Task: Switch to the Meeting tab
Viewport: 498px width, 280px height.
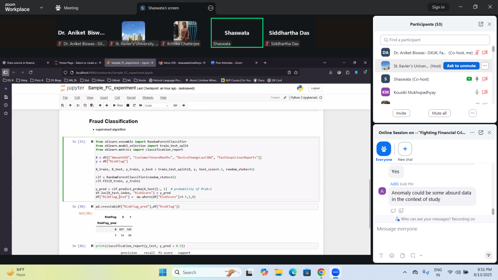Action: pyautogui.click(x=67, y=8)
